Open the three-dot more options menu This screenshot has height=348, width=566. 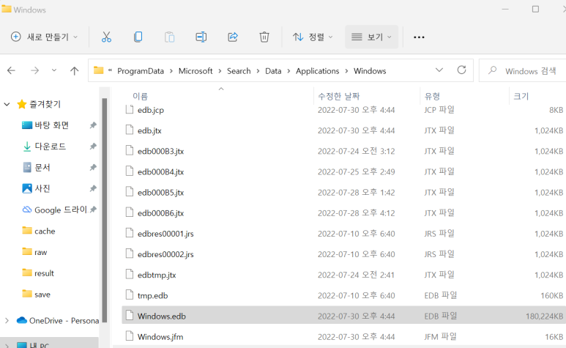pos(419,37)
